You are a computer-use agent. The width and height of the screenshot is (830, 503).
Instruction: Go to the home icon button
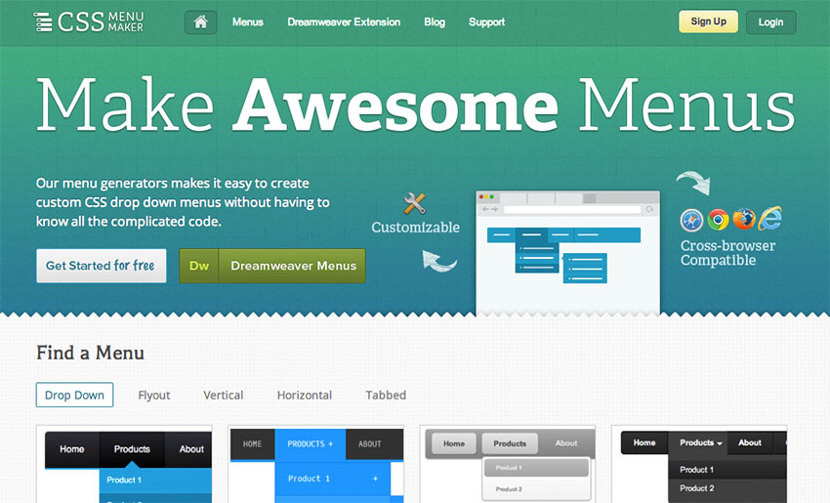tap(200, 22)
